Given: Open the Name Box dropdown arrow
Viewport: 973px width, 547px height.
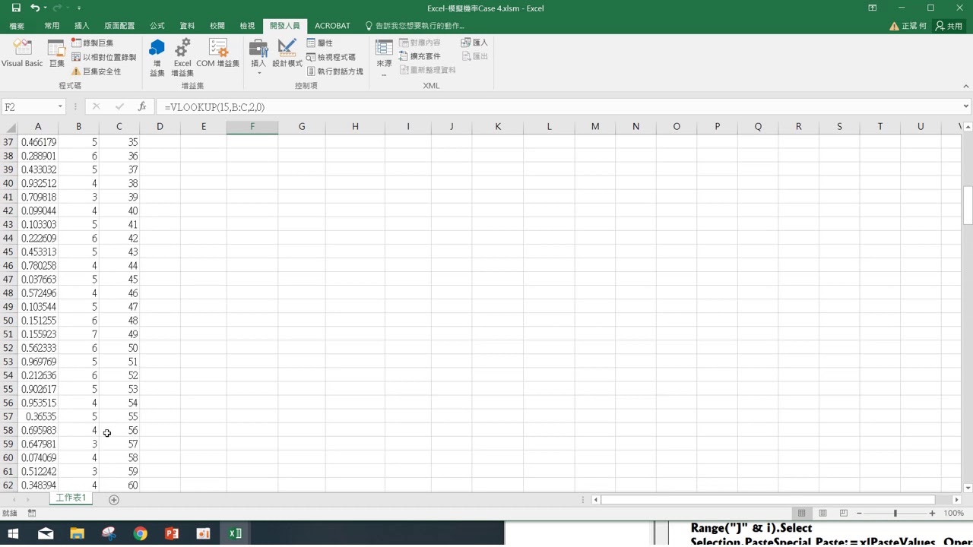Looking at the screenshot, I should pos(60,107).
